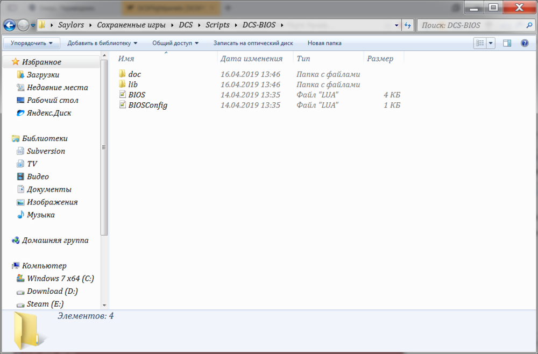
Task: Open Добавить в библиотеку dropdown
Action: point(102,43)
